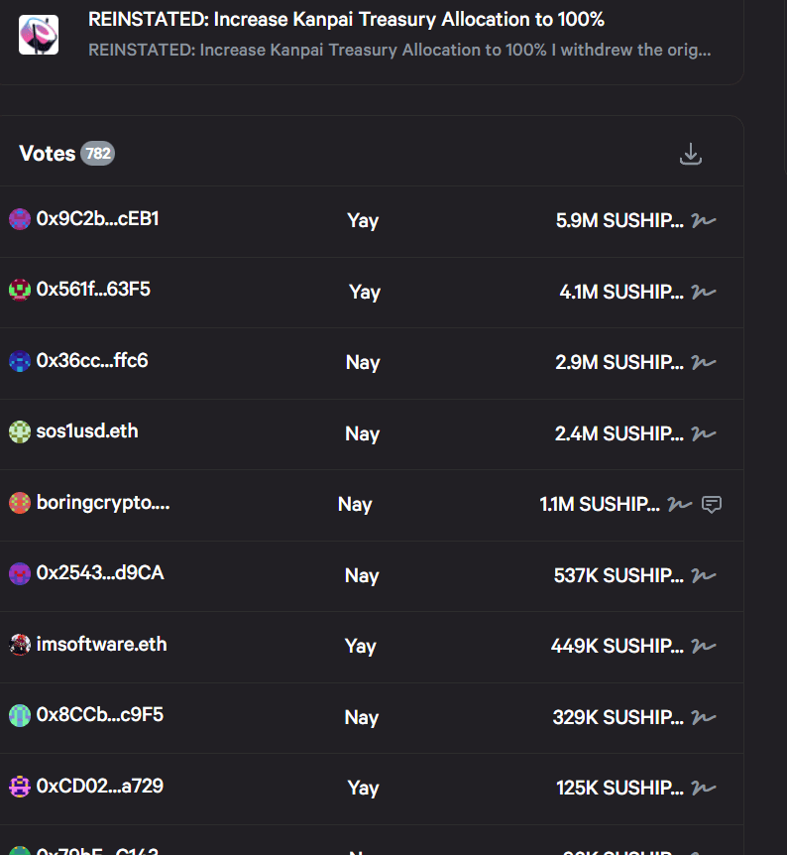Click avatar of imsoftware.eth
Image resolution: width=787 pixels, height=855 pixels.
[x=20, y=645]
